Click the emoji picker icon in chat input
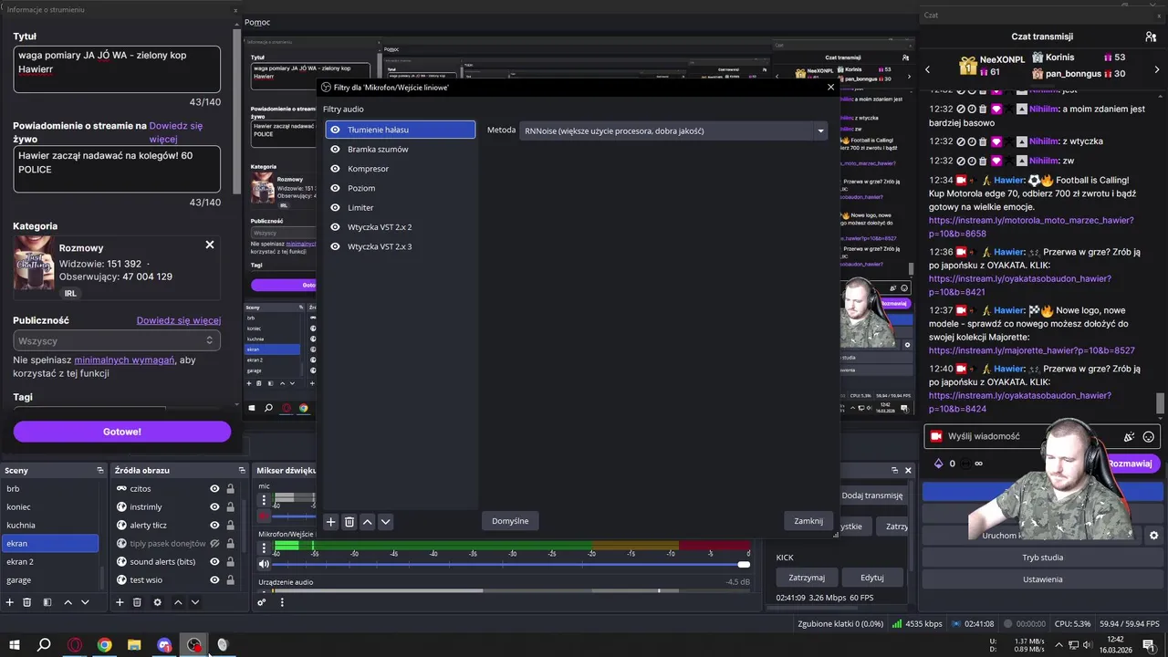 point(1149,437)
